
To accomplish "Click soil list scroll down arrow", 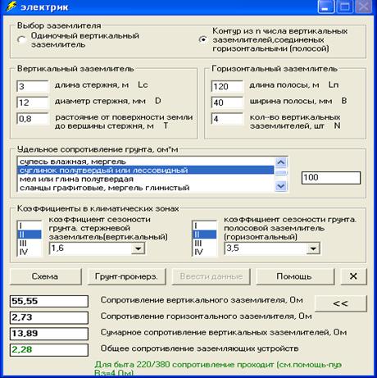I will (281, 186).
